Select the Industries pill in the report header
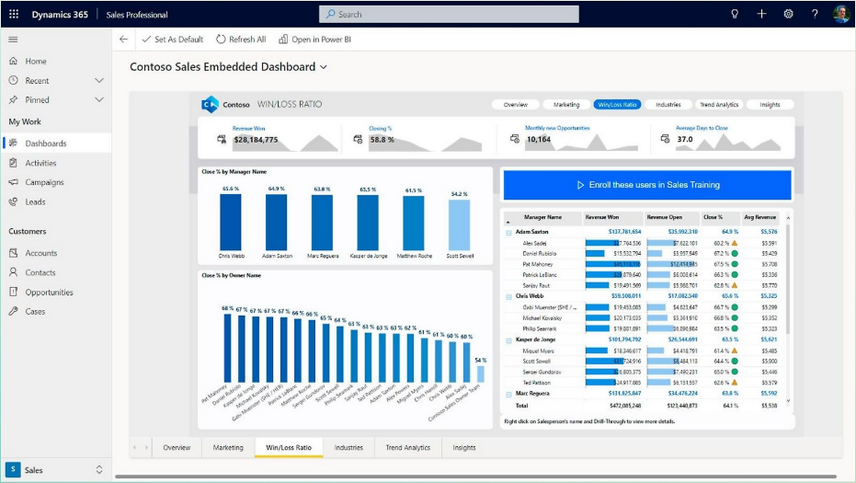 pyautogui.click(x=668, y=104)
